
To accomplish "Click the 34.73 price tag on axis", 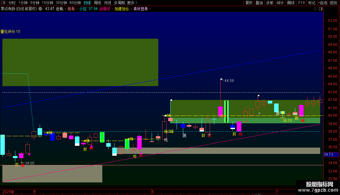I will (x=328, y=154).
